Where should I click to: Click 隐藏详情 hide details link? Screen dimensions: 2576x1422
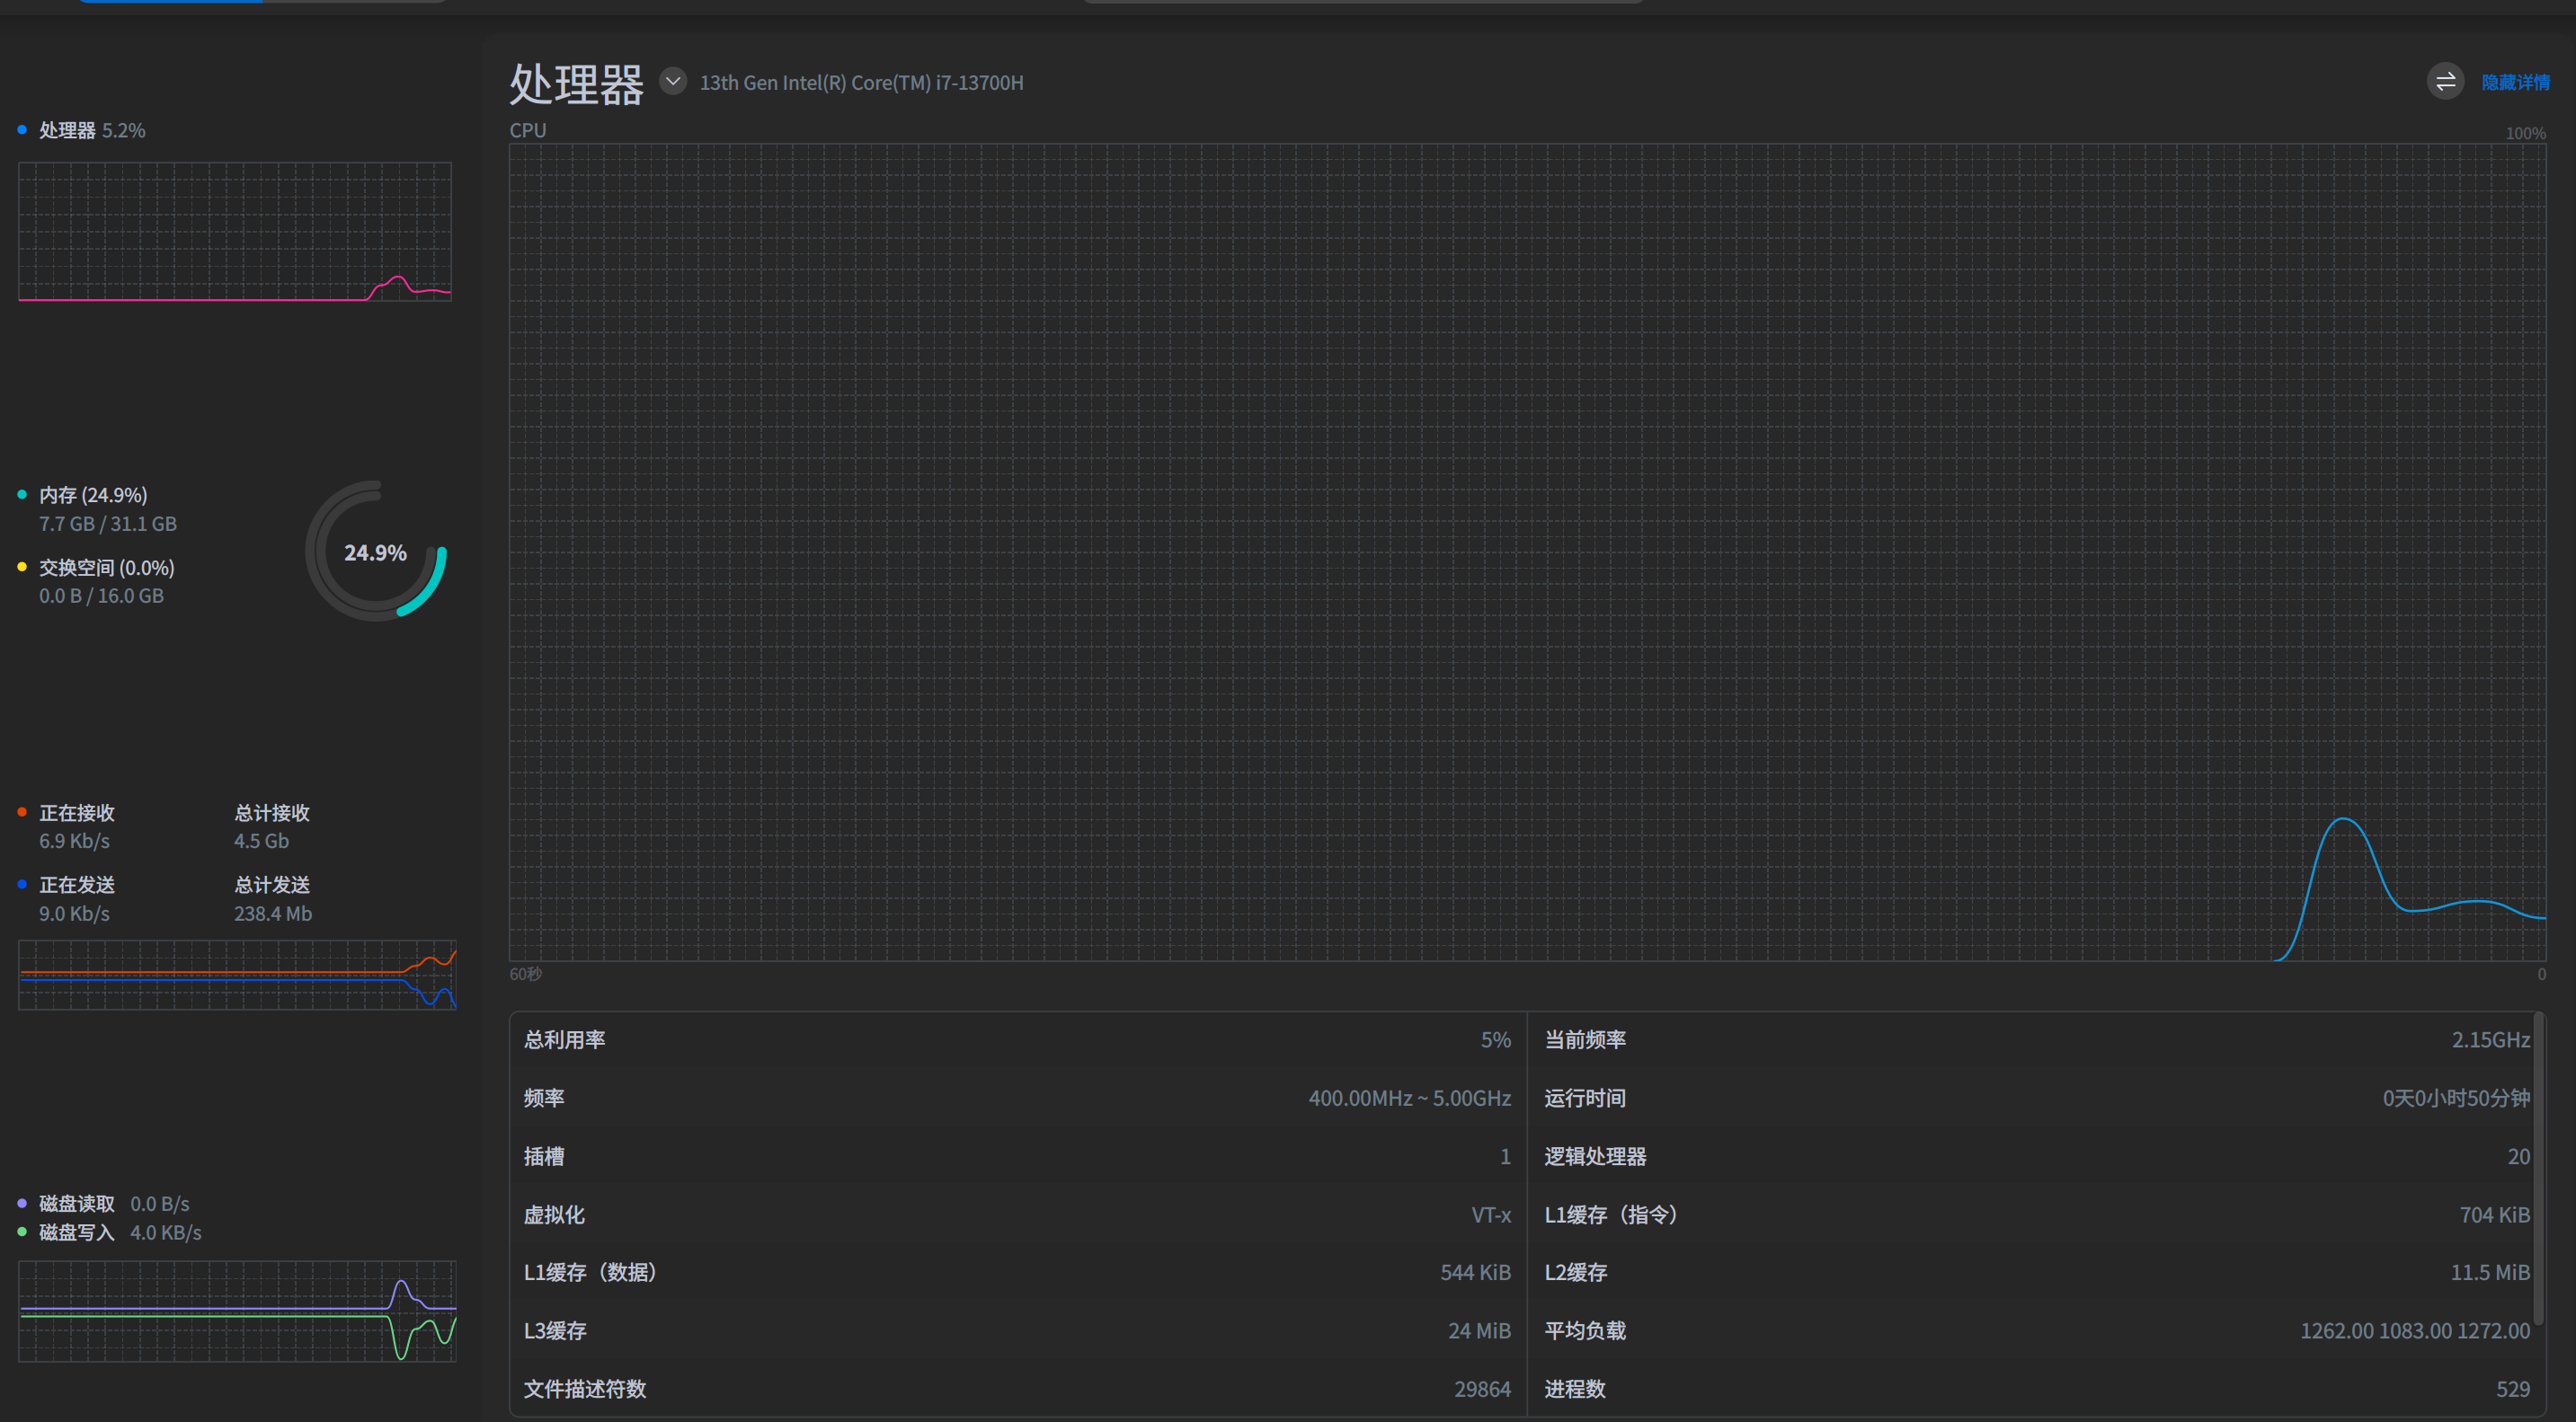click(2514, 82)
